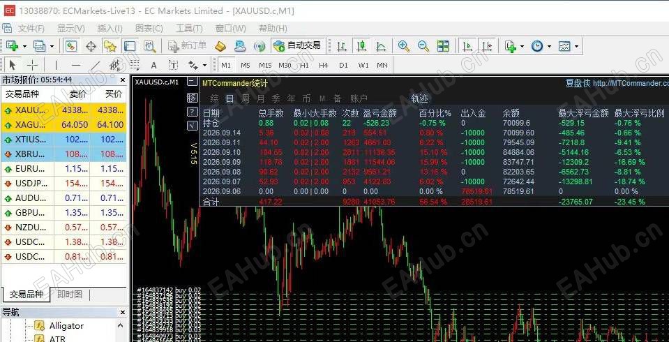Screen dimensions: 669x342
Task: Expand the arrows objects dropdown
Action: pyautogui.click(x=205, y=66)
